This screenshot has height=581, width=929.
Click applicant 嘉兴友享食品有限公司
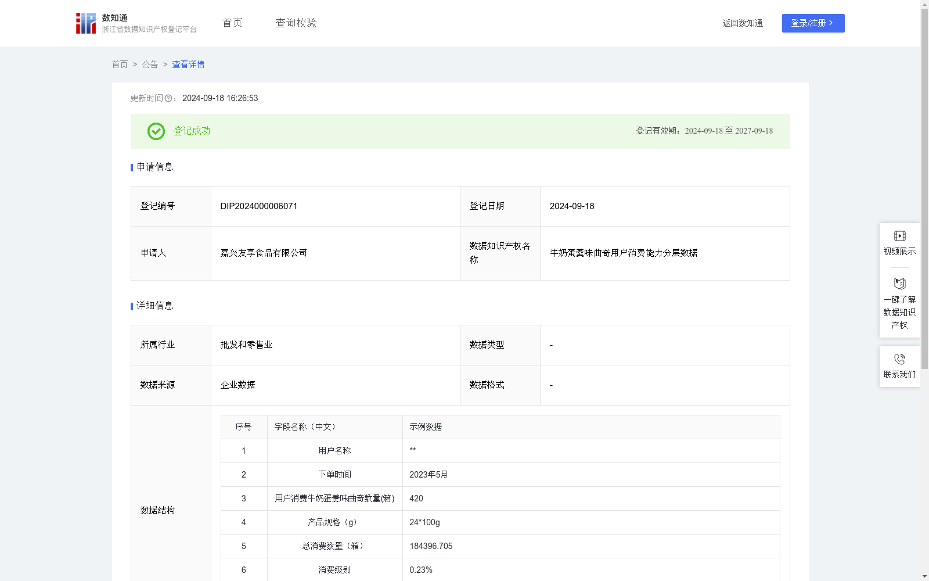264,253
